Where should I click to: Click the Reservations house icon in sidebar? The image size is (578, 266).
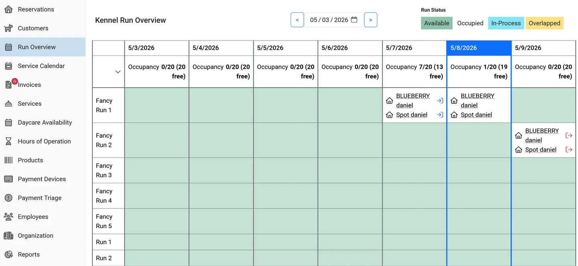tap(8, 9)
